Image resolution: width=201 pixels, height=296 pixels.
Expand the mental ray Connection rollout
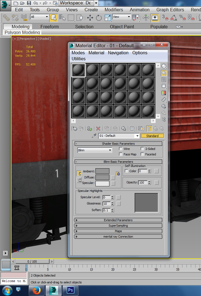pos(118,237)
